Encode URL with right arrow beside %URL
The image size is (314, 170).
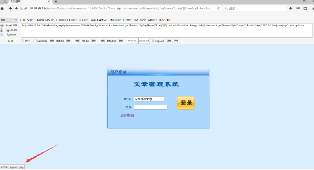click(x=93, y=41)
